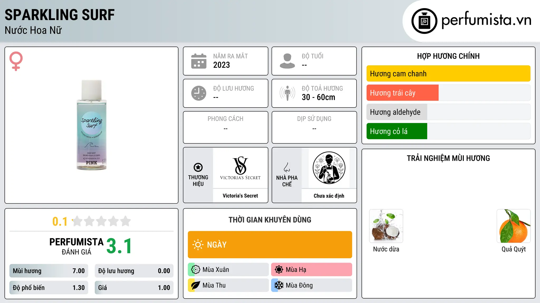Click the perfumista.vn site name
Viewport: 540px width, 303px height.
(486, 20)
